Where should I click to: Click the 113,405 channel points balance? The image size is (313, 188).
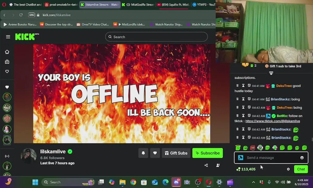246,169
